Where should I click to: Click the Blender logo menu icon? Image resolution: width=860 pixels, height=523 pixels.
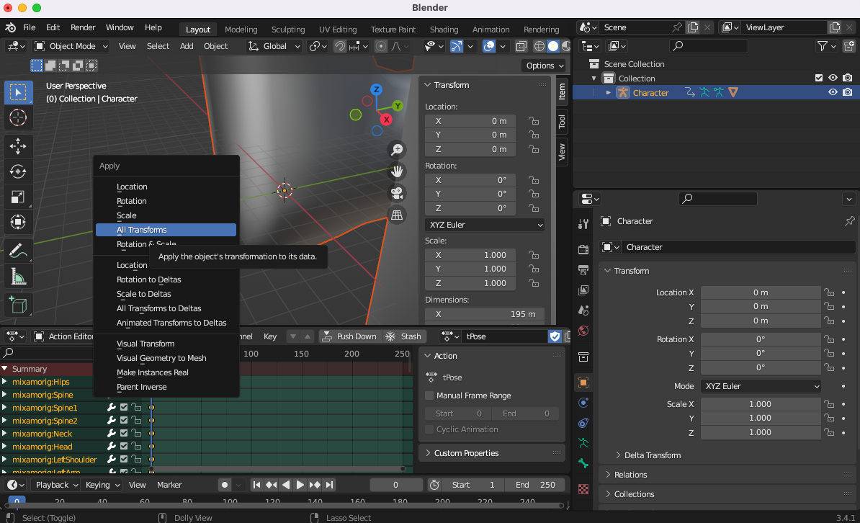coord(10,27)
